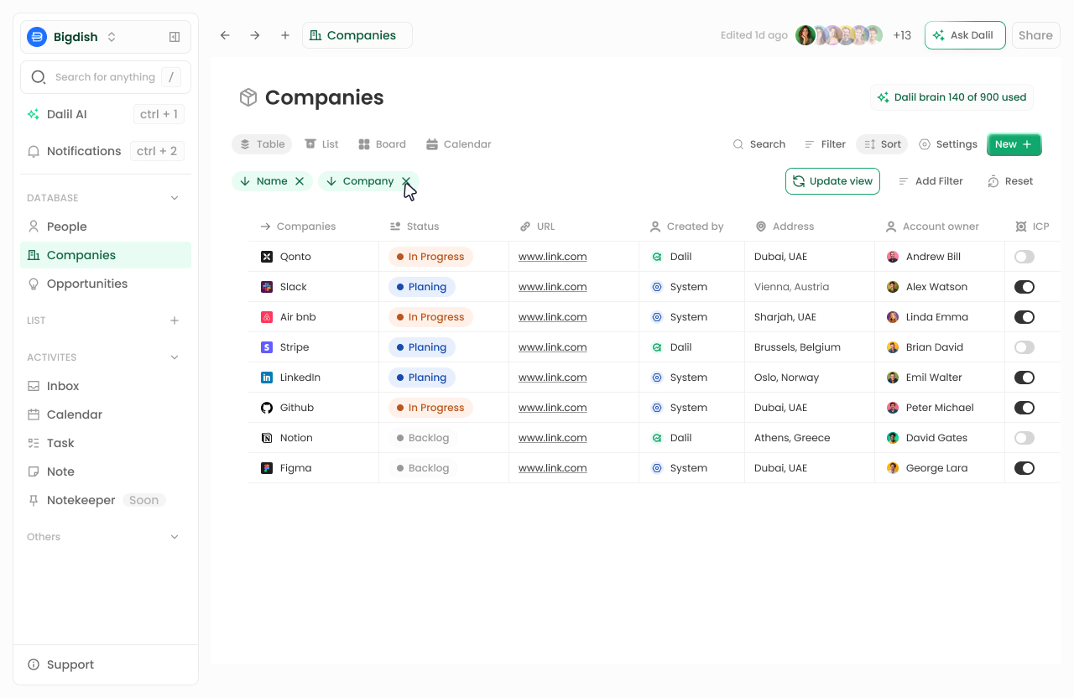This screenshot has width=1074, height=698.
Task: Open Notion's Backlog status dropdown
Action: [x=423, y=438]
